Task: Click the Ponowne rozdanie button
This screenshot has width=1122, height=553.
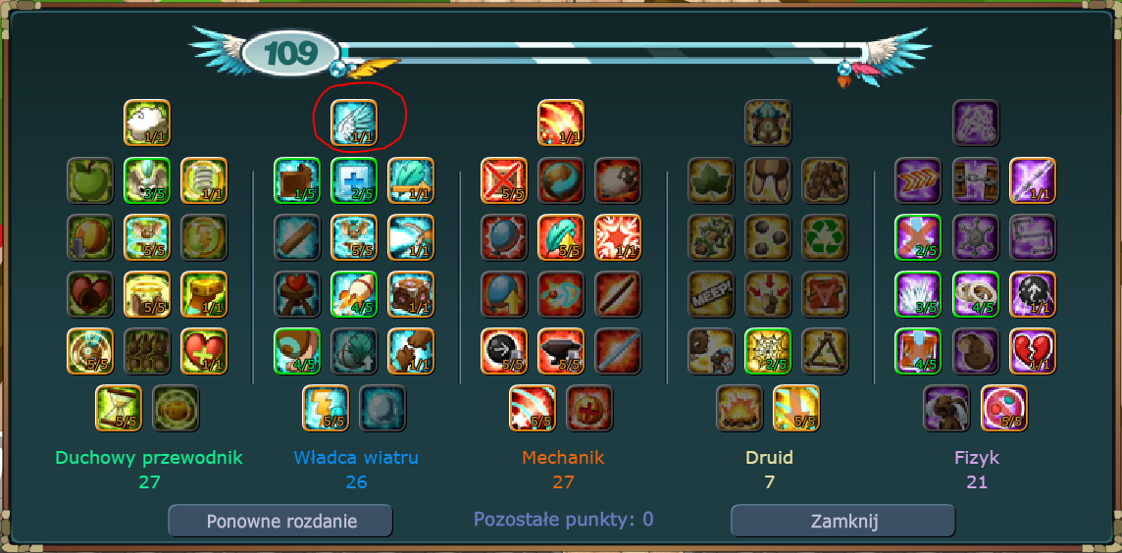Action: point(280,520)
